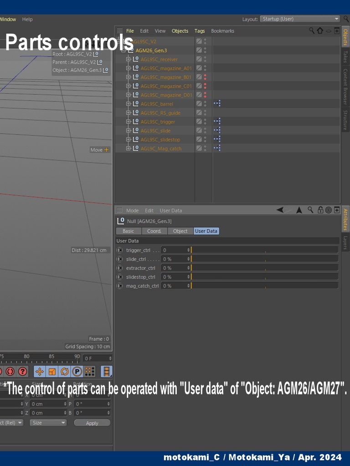Click the Object Manager home path icon
This screenshot has width=350, height=466.
pos(320,30)
